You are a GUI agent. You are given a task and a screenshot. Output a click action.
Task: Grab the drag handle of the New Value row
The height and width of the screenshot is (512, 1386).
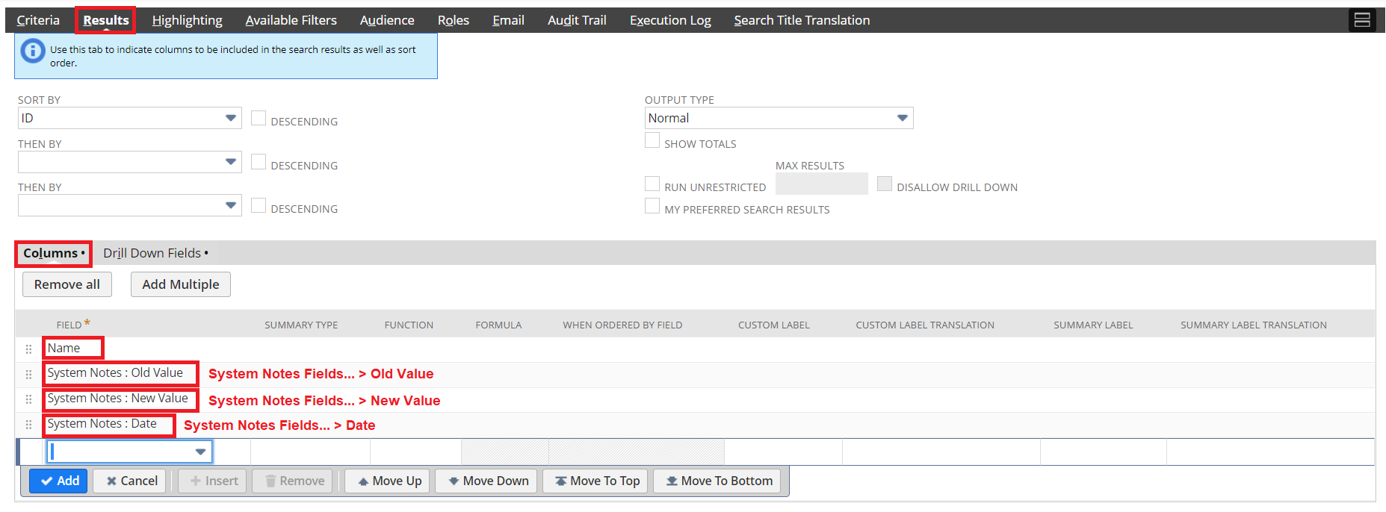click(x=28, y=400)
